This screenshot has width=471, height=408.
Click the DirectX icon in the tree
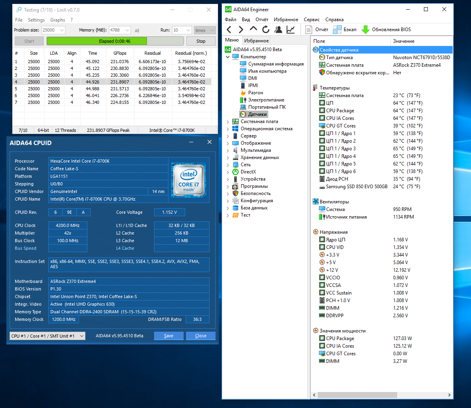tap(235, 172)
